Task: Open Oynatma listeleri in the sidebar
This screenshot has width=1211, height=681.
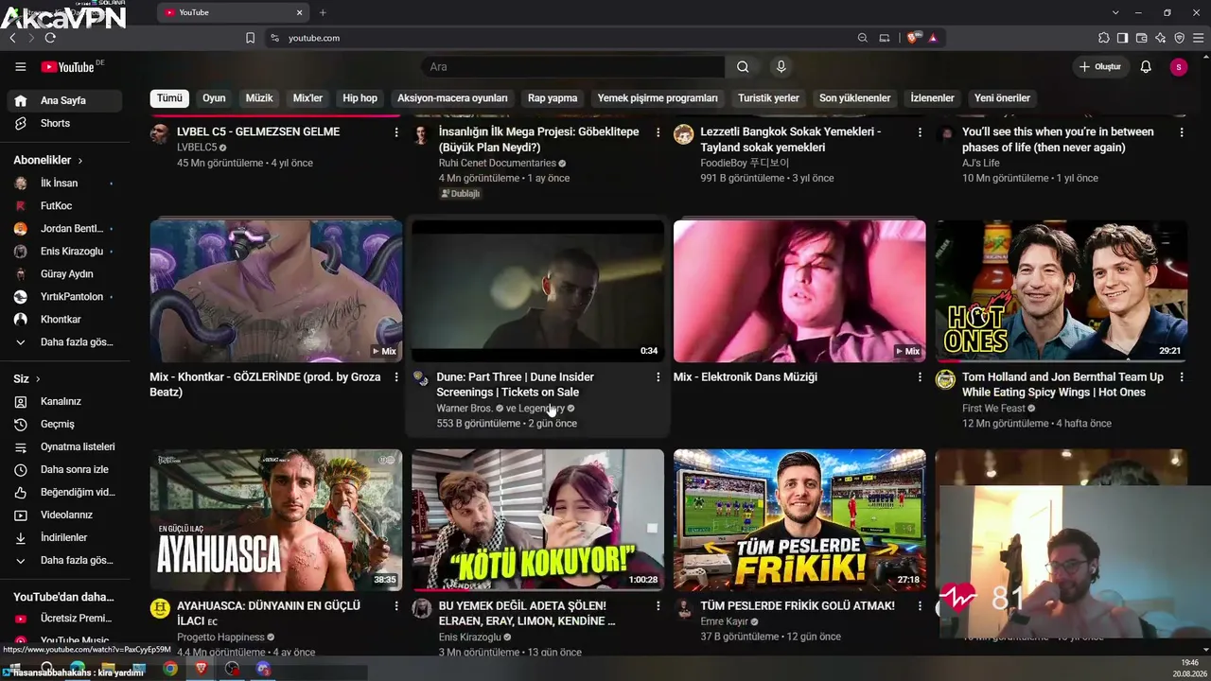Action: pos(64,447)
